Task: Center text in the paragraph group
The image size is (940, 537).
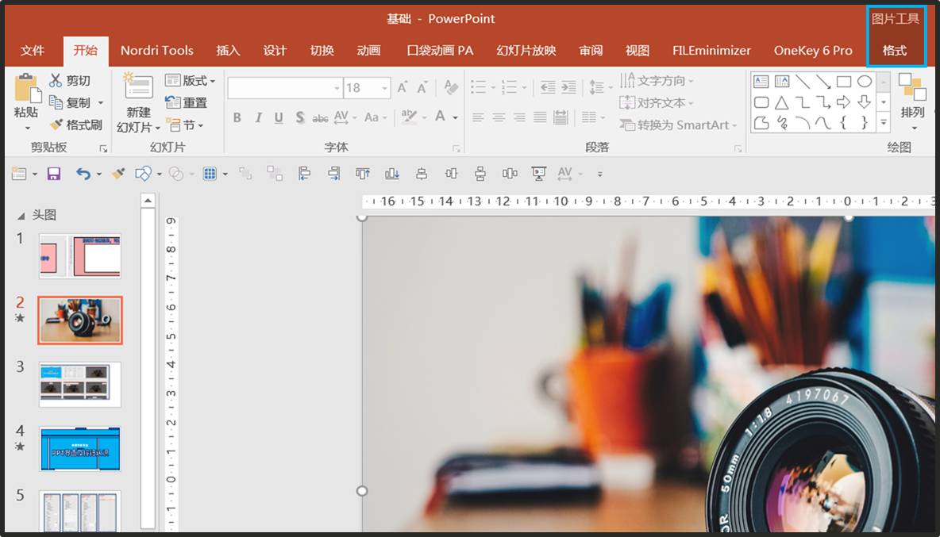Action: (x=499, y=117)
